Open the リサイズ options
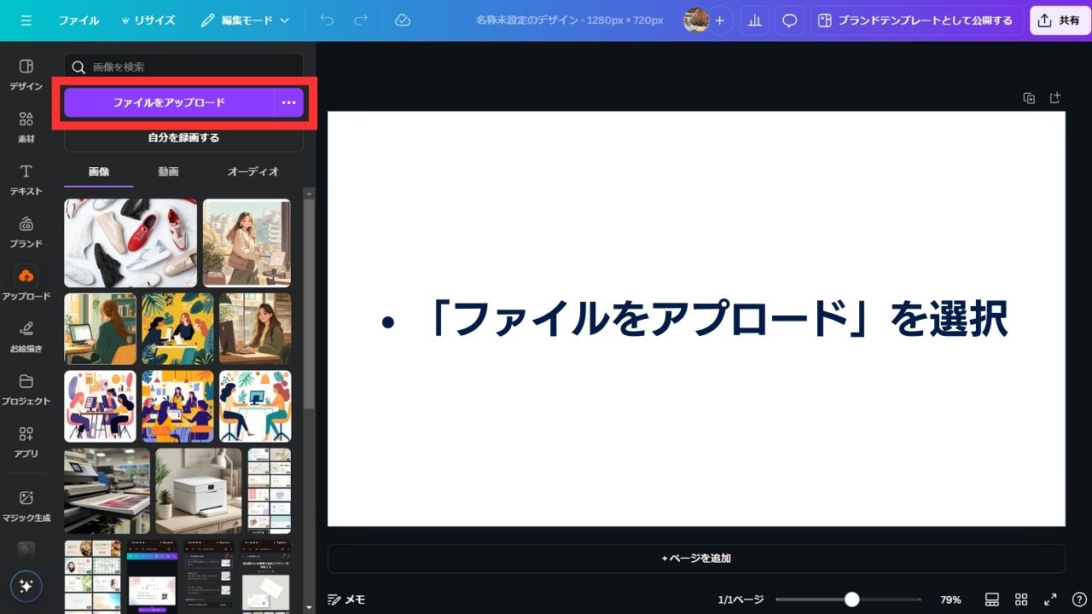The width and height of the screenshot is (1092, 614). click(148, 20)
